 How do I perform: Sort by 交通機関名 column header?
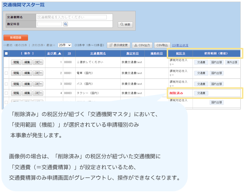(98, 53)
